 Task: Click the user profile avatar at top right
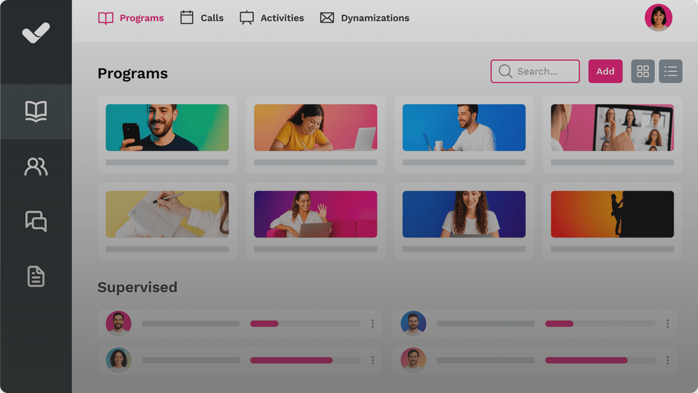pyautogui.click(x=658, y=18)
